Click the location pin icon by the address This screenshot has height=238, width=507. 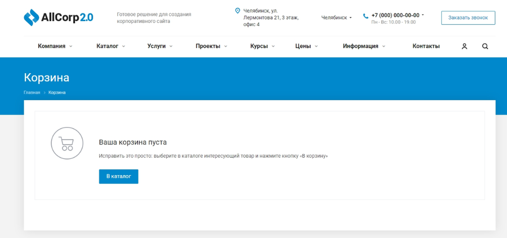pyautogui.click(x=238, y=11)
